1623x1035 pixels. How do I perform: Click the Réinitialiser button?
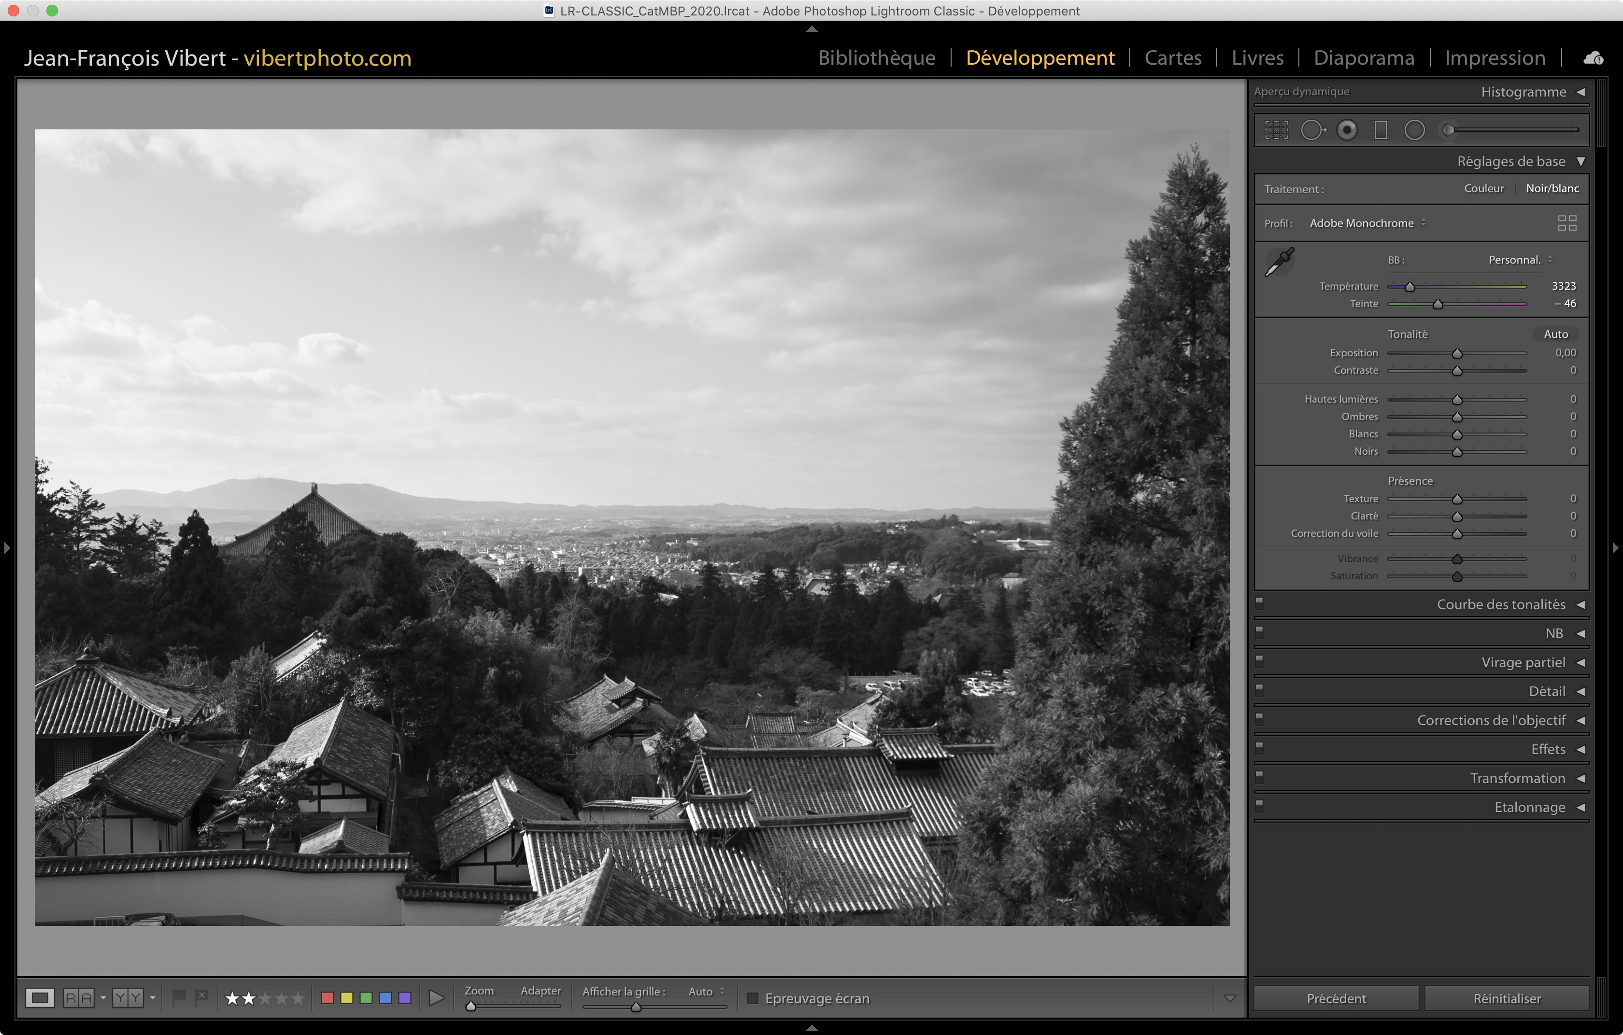pos(1507,998)
